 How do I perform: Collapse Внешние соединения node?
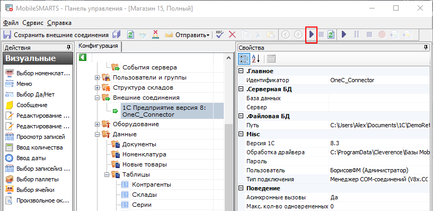97,98
